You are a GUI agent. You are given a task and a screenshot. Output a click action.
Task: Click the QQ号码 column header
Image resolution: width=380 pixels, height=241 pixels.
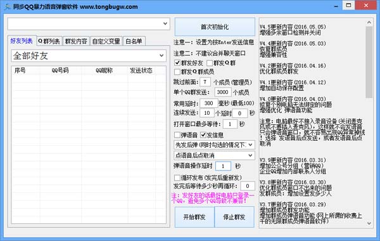coord(60,70)
